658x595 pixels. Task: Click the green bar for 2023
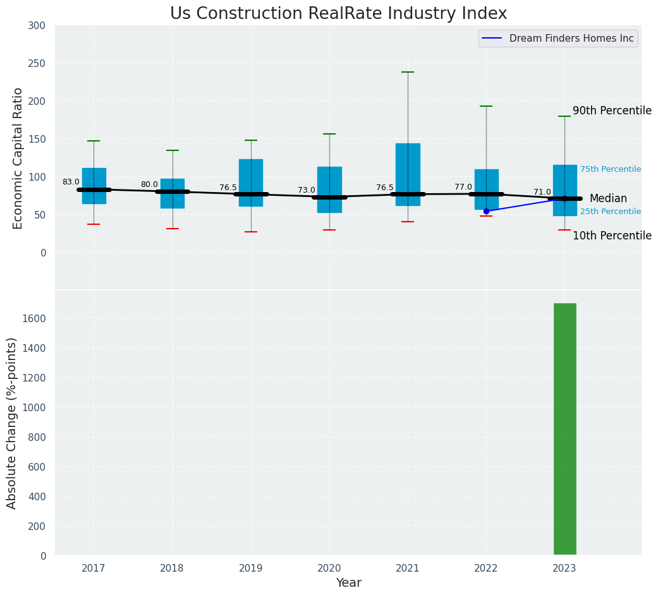coord(564,429)
